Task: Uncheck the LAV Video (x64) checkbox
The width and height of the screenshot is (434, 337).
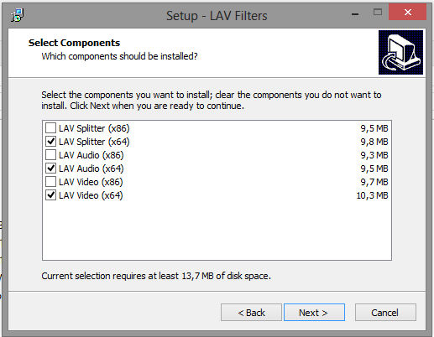Action: (x=50, y=195)
